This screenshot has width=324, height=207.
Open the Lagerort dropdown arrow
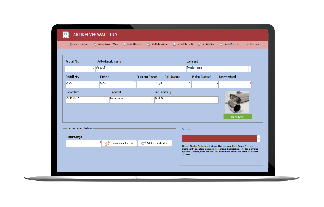click(x=152, y=100)
